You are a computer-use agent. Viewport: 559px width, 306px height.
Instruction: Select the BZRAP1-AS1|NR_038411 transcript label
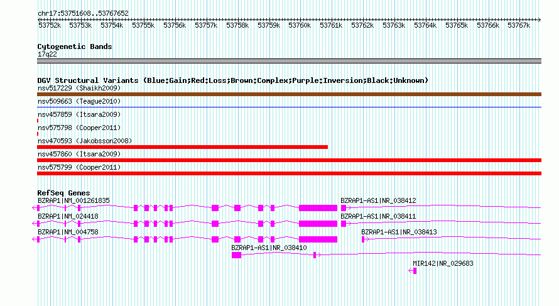[x=378, y=217]
